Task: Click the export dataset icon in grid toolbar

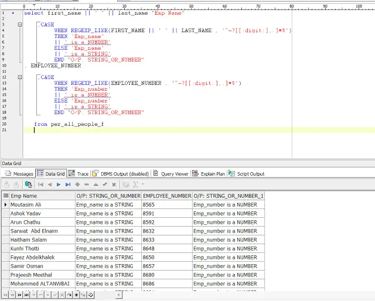Action: (29, 184)
